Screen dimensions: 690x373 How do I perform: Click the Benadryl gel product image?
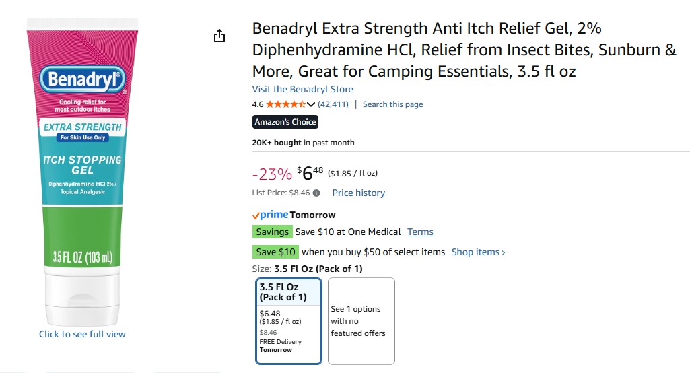[x=82, y=175]
